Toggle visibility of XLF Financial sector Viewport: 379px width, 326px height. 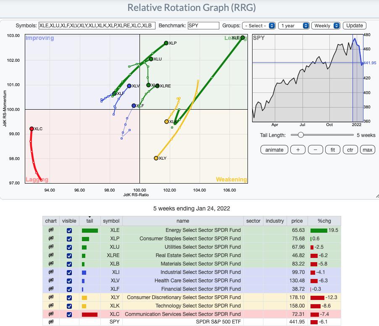69,289
